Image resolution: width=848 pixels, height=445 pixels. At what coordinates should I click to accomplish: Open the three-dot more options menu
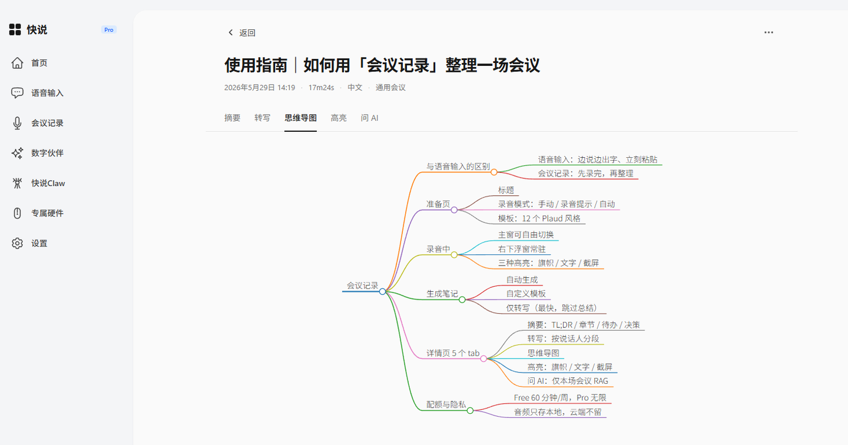point(768,32)
